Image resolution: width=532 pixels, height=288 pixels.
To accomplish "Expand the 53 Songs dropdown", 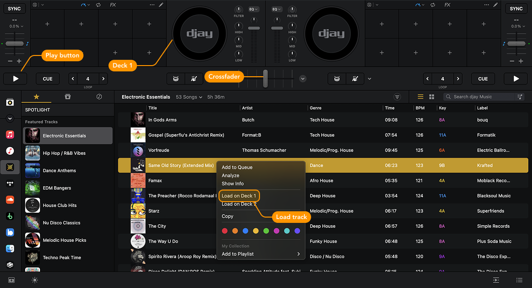I will (189, 97).
